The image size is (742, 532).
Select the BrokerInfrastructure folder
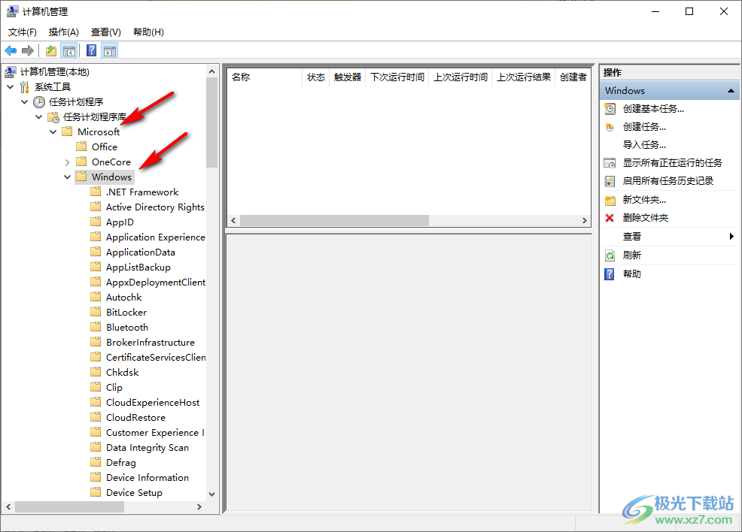(151, 342)
